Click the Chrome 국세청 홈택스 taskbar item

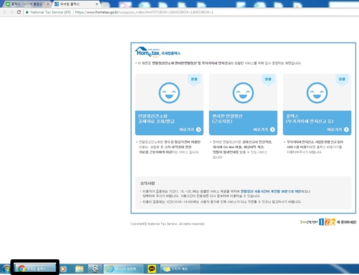coord(35,268)
